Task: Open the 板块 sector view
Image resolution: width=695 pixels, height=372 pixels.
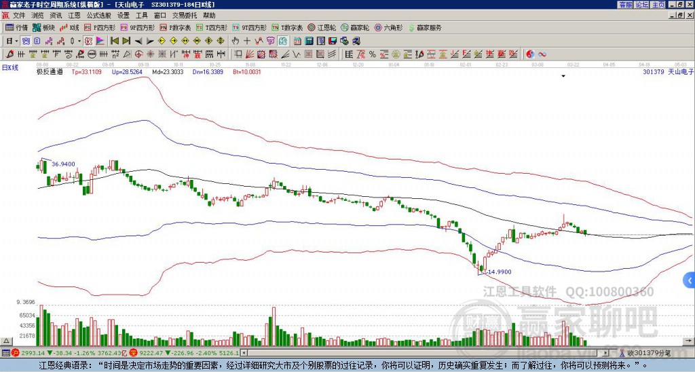Action: coord(44,27)
